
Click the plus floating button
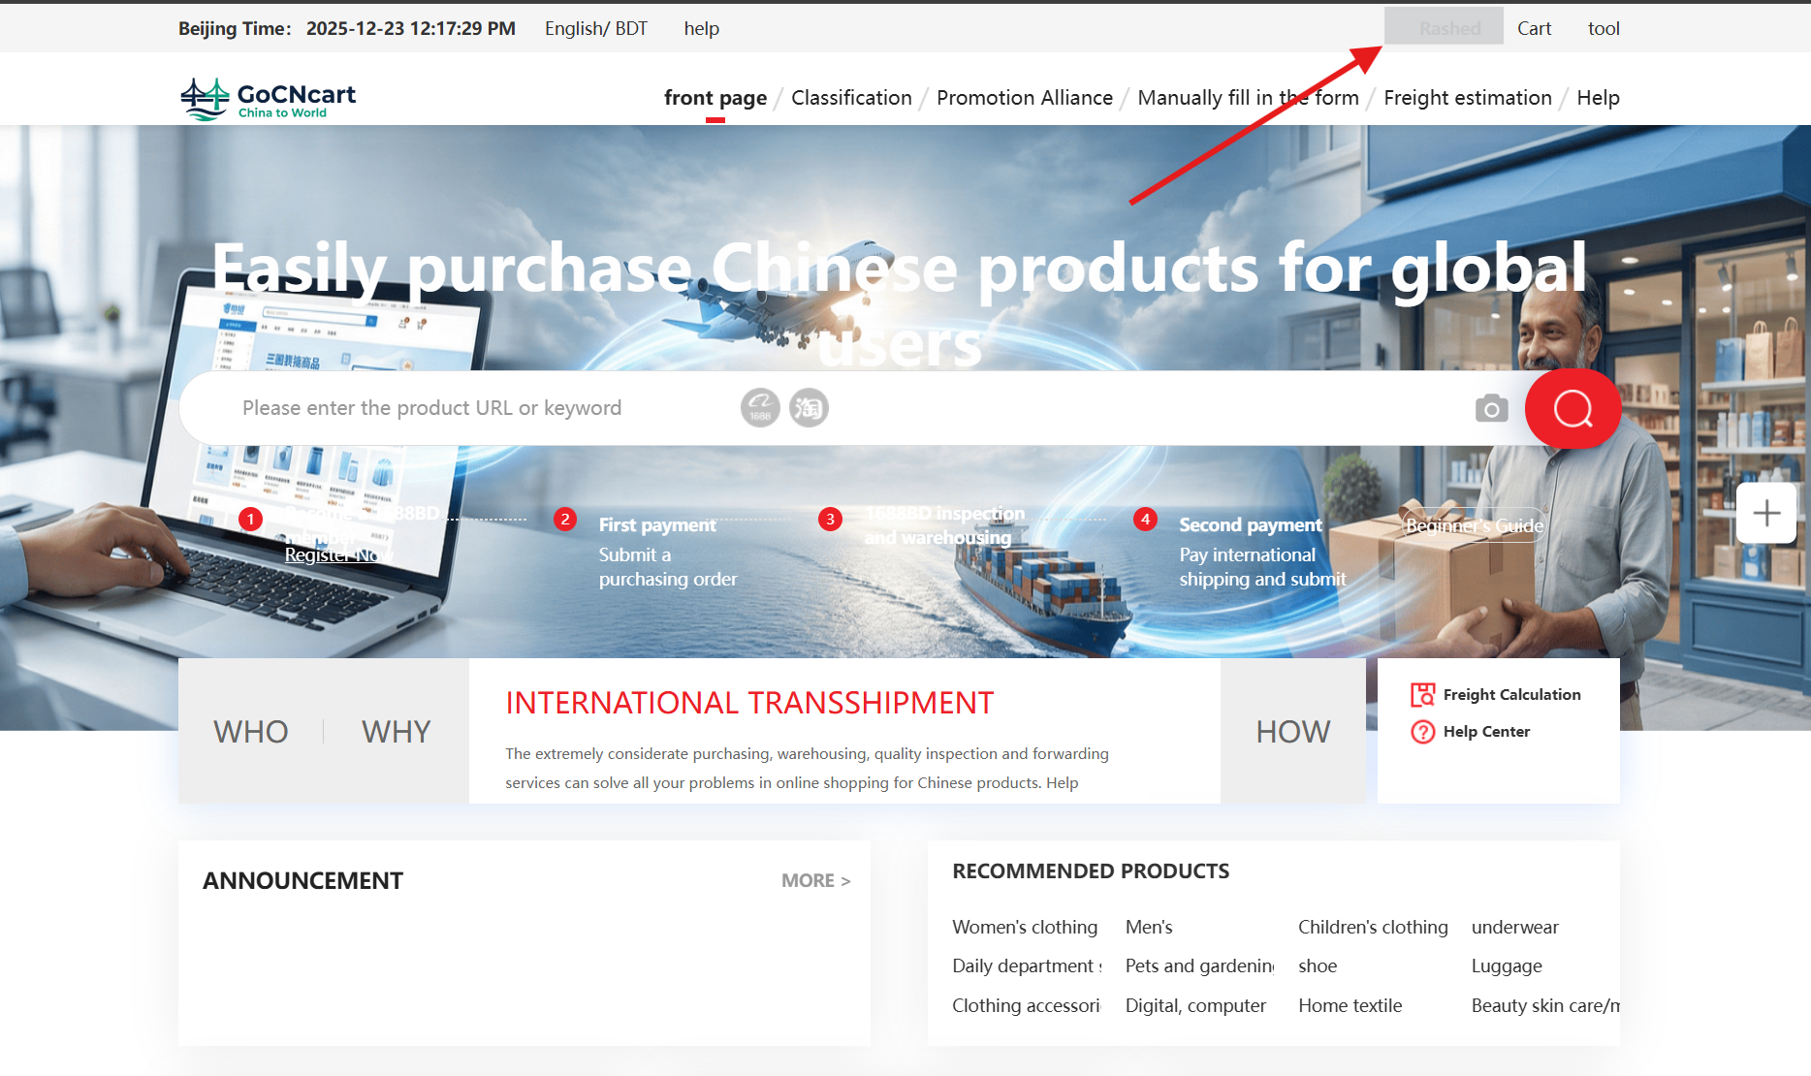pos(1765,513)
